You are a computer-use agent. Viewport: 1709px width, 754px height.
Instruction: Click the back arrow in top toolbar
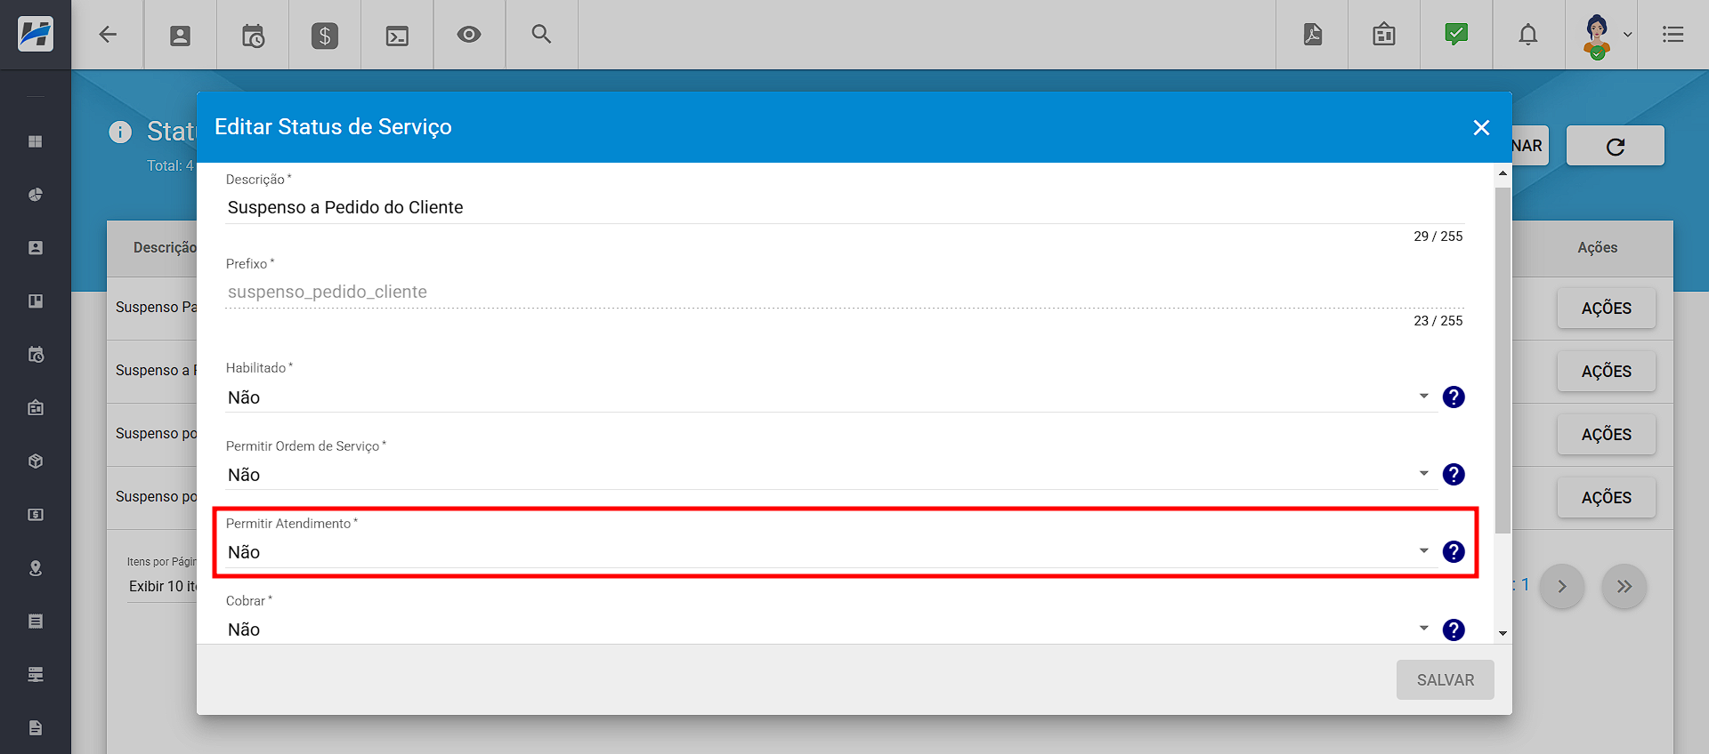click(x=108, y=35)
